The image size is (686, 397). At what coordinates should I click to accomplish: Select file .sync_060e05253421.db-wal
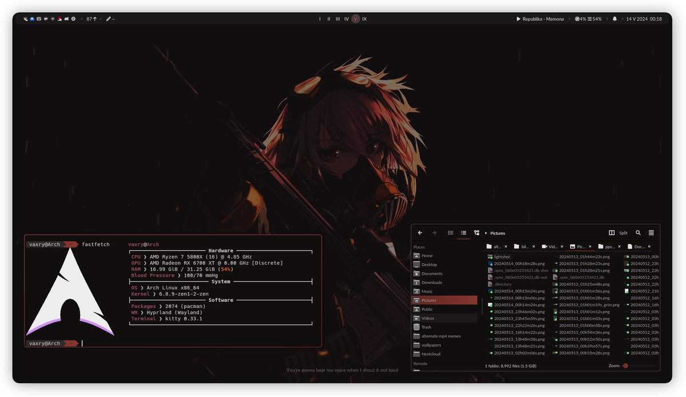tap(517, 277)
